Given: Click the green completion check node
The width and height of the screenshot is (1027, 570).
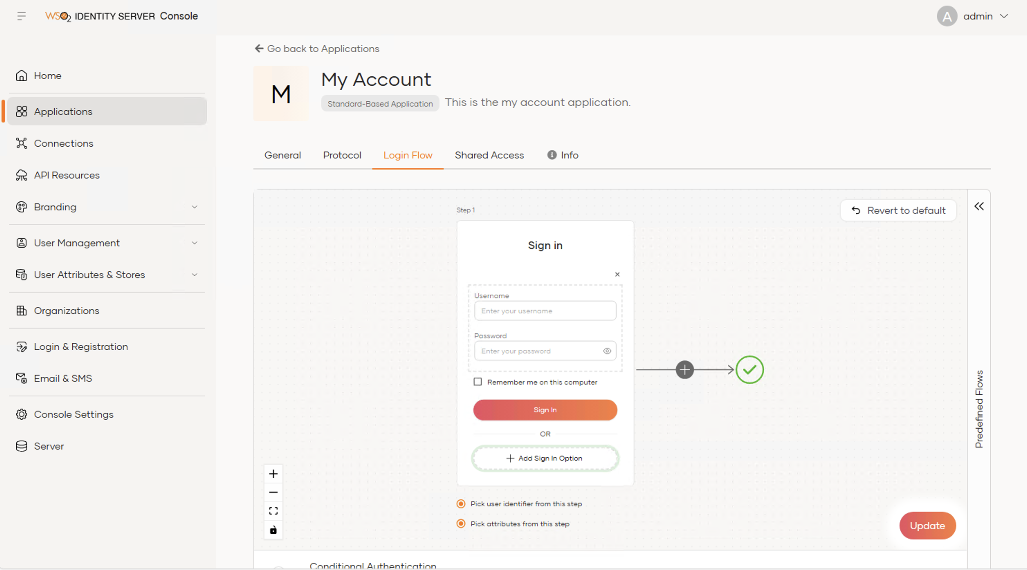Looking at the screenshot, I should 749,370.
